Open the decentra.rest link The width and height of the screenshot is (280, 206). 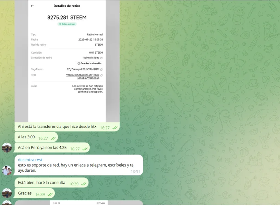click(30, 160)
